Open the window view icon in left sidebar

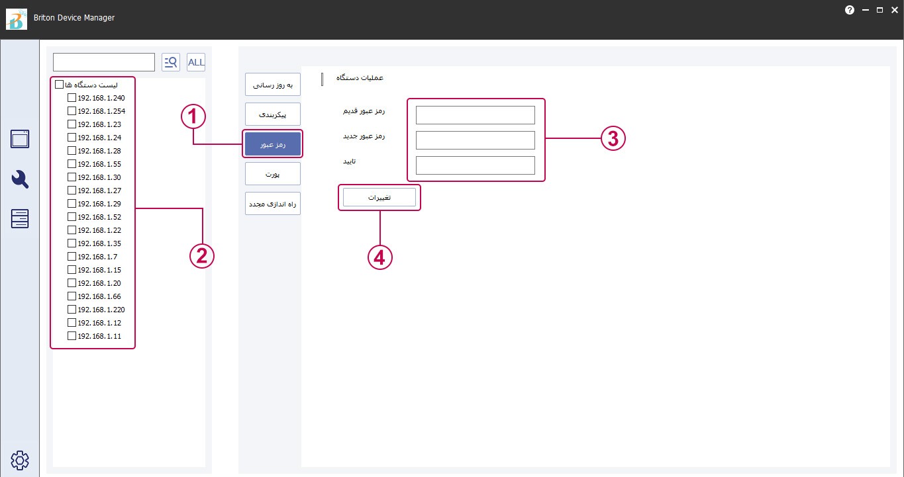[x=20, y=139]
